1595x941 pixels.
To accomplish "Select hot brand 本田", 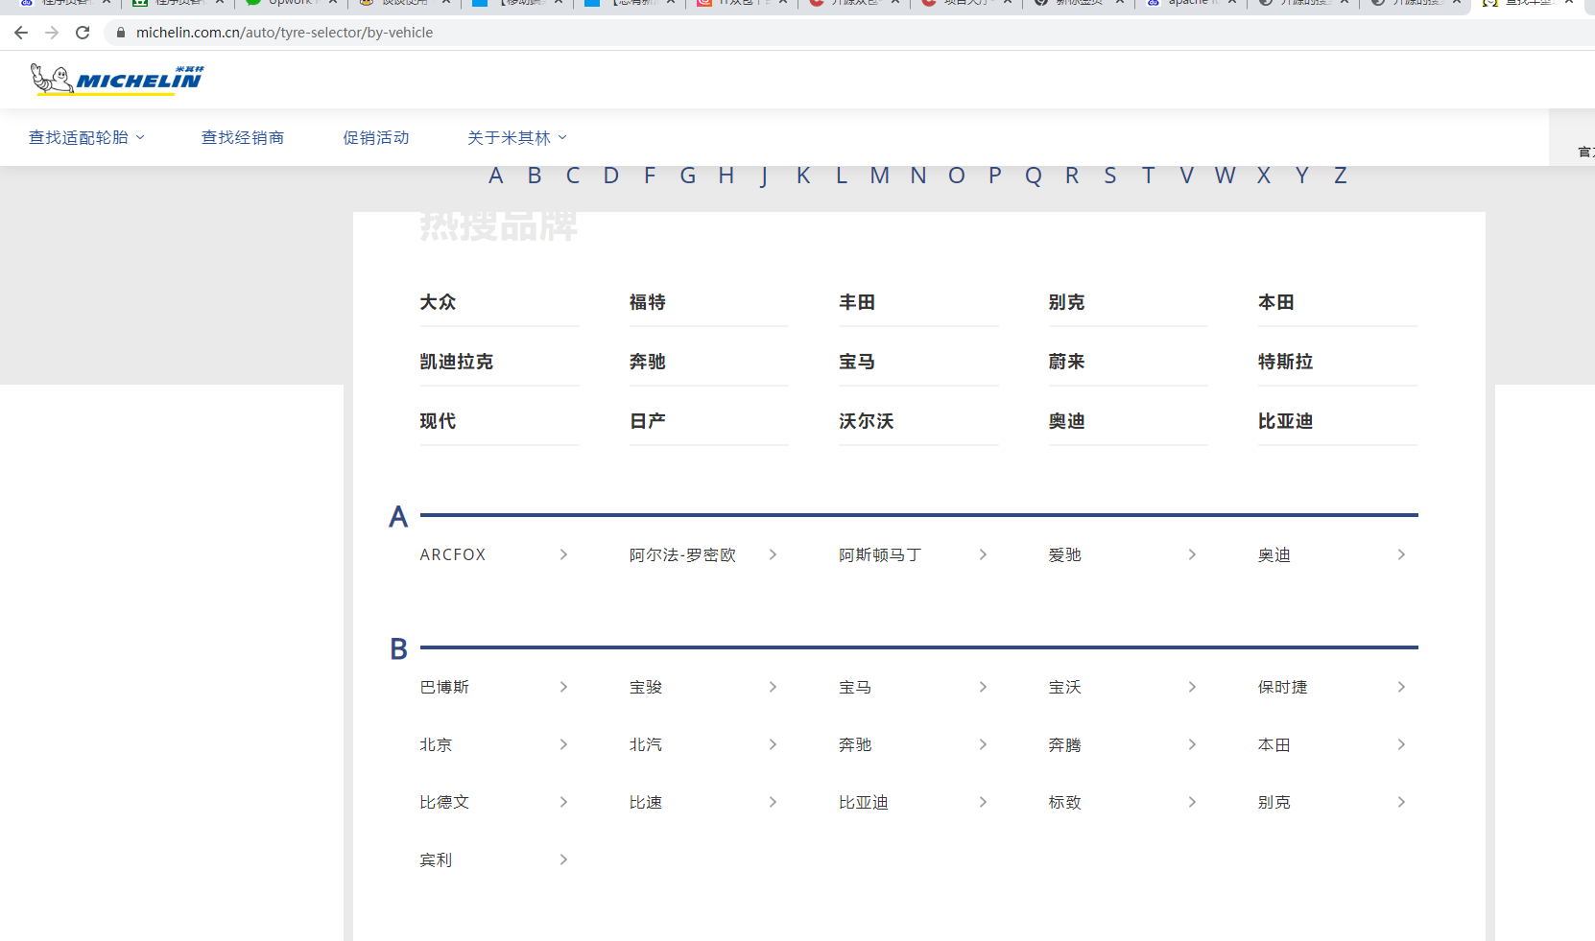I will point(1276,302).
